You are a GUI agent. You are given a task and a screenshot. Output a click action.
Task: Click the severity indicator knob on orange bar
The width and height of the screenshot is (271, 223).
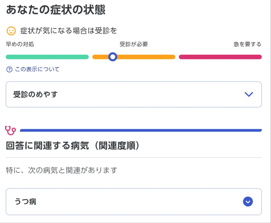pos(113,57)
